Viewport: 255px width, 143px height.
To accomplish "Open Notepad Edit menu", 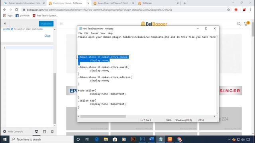I will coord(86,33).
